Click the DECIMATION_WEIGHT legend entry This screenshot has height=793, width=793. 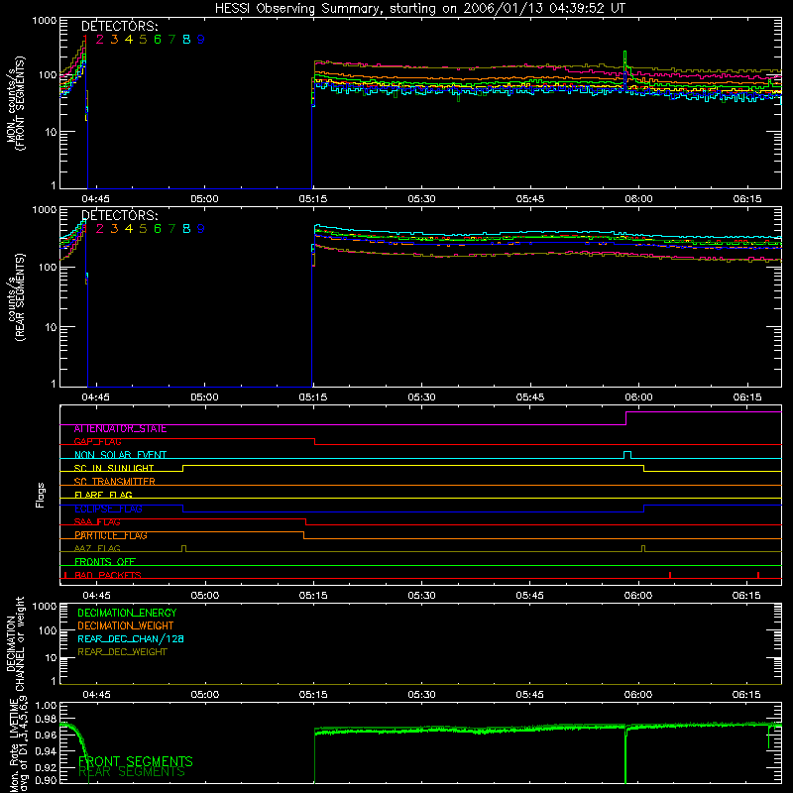point(126,625)
